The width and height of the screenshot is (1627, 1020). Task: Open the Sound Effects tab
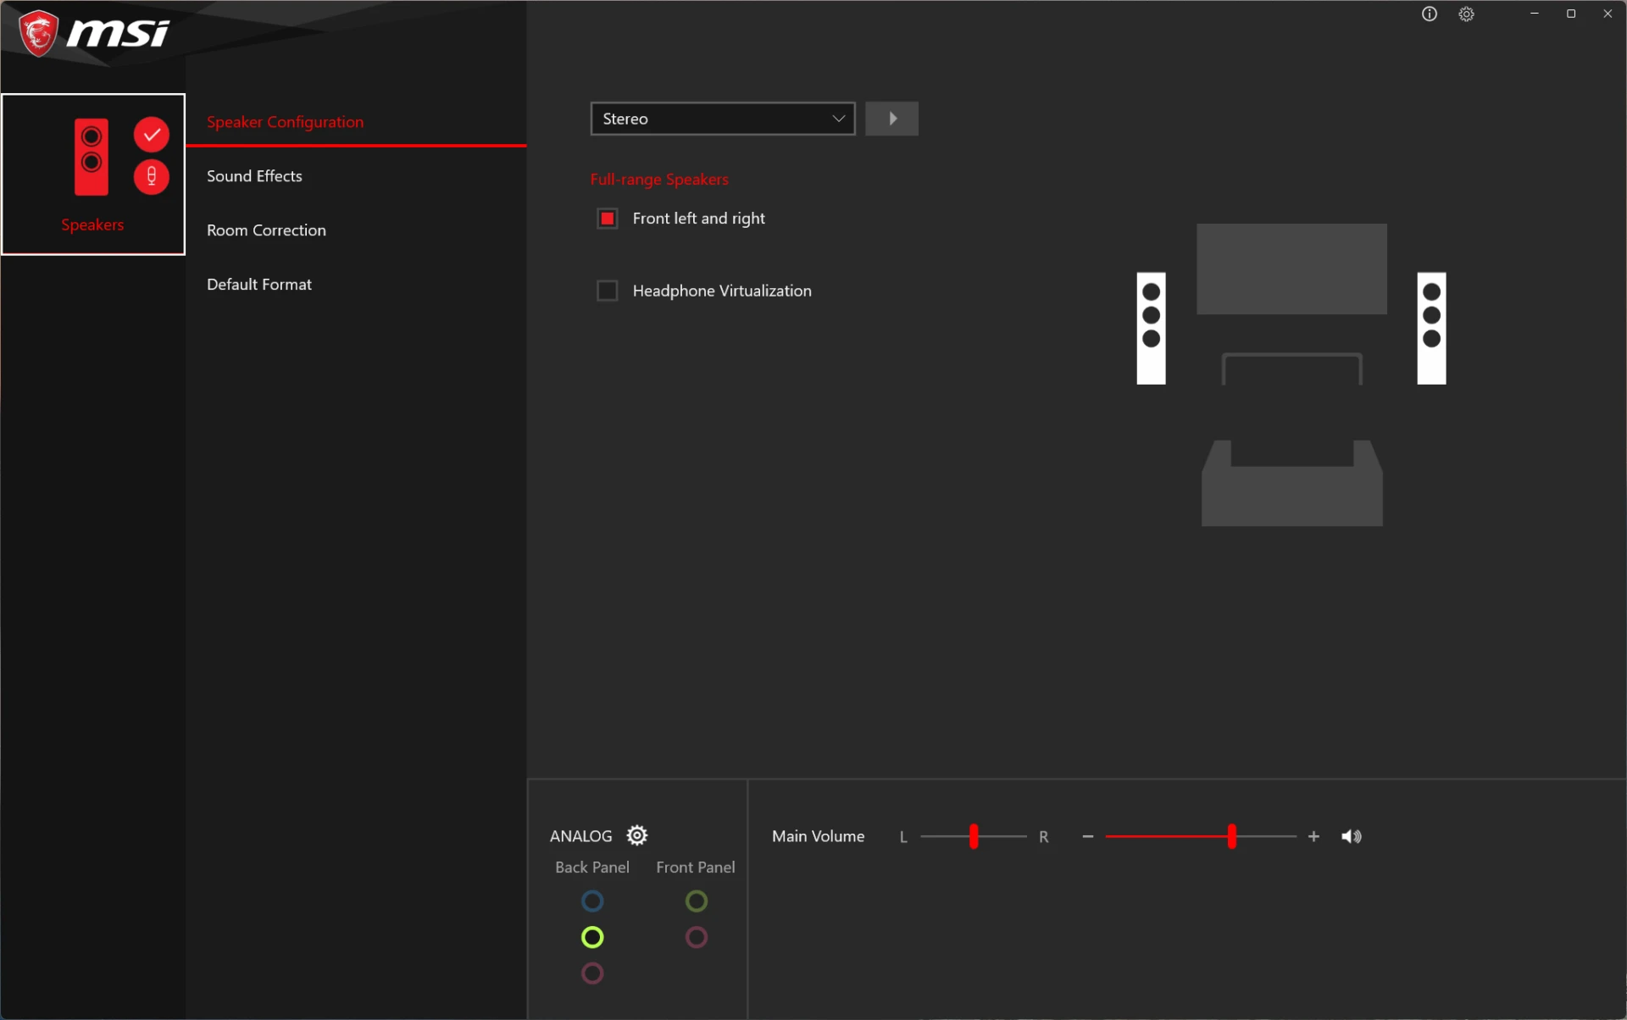[x=254, y=176]
